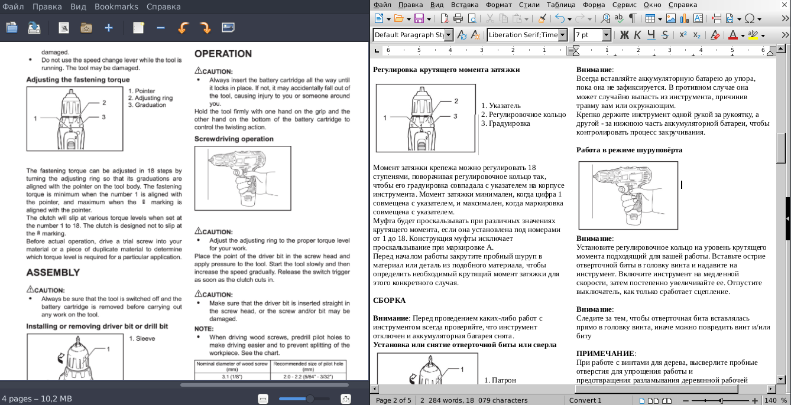791x405 pixels.
Task: Click blue minus icon in PDF viewer toolbar
Action: coord(161,27)
